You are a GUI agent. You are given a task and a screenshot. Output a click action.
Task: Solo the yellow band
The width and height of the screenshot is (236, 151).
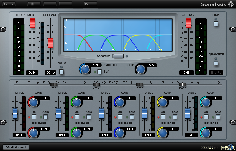175,117
